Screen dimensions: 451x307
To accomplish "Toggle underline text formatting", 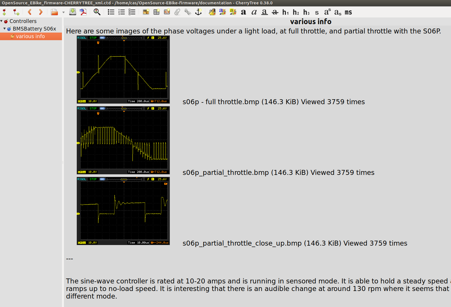I will point(265,12).
